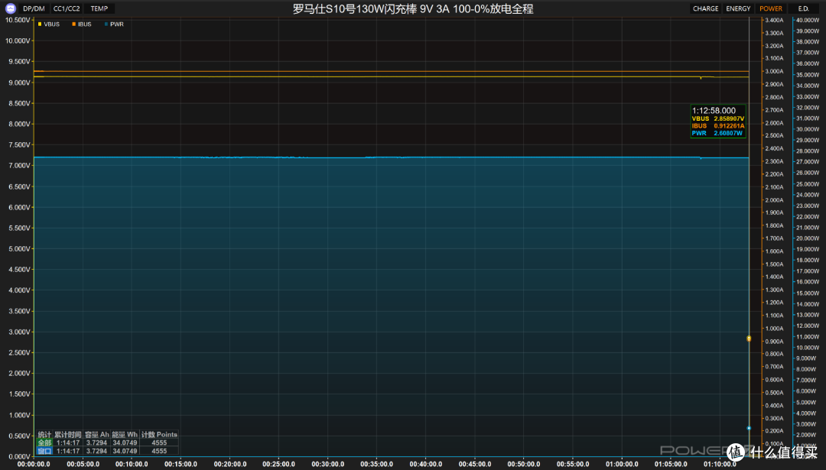
Task: Open the TEMP tab
Action: coord(99,8)
